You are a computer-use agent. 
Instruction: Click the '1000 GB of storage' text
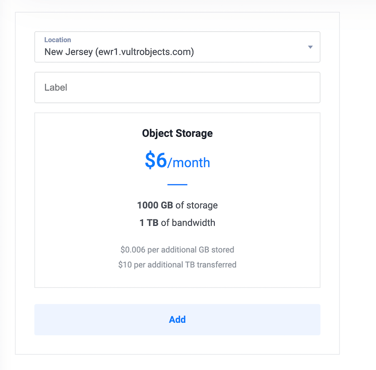point(178,205)
